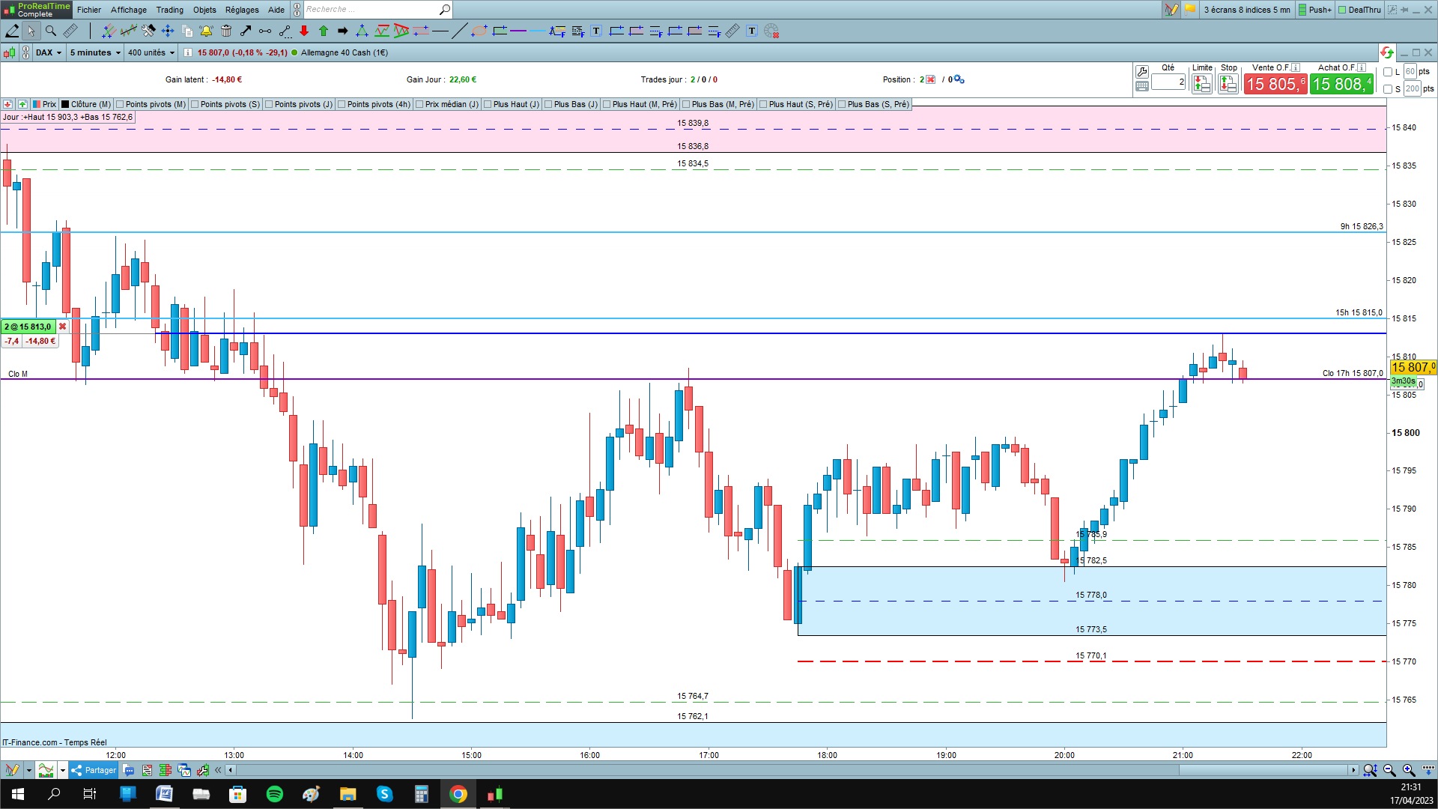
Task: Open the 5 minutes timeframe dropdown
Action: click(x=95, y=52)
